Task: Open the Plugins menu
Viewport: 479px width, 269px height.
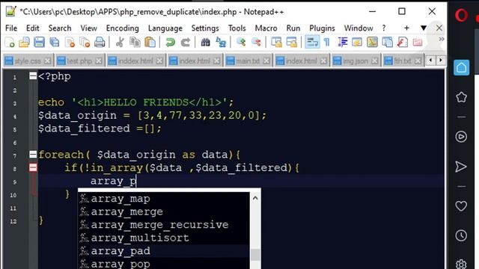Action: (x=322, y=28)
